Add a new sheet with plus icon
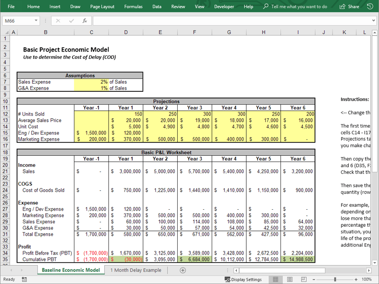Screen dimensions: 379x284 (183, 270)
